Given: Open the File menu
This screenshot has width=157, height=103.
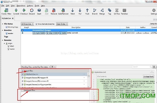Looking at the screenshot, I should 3,6.
